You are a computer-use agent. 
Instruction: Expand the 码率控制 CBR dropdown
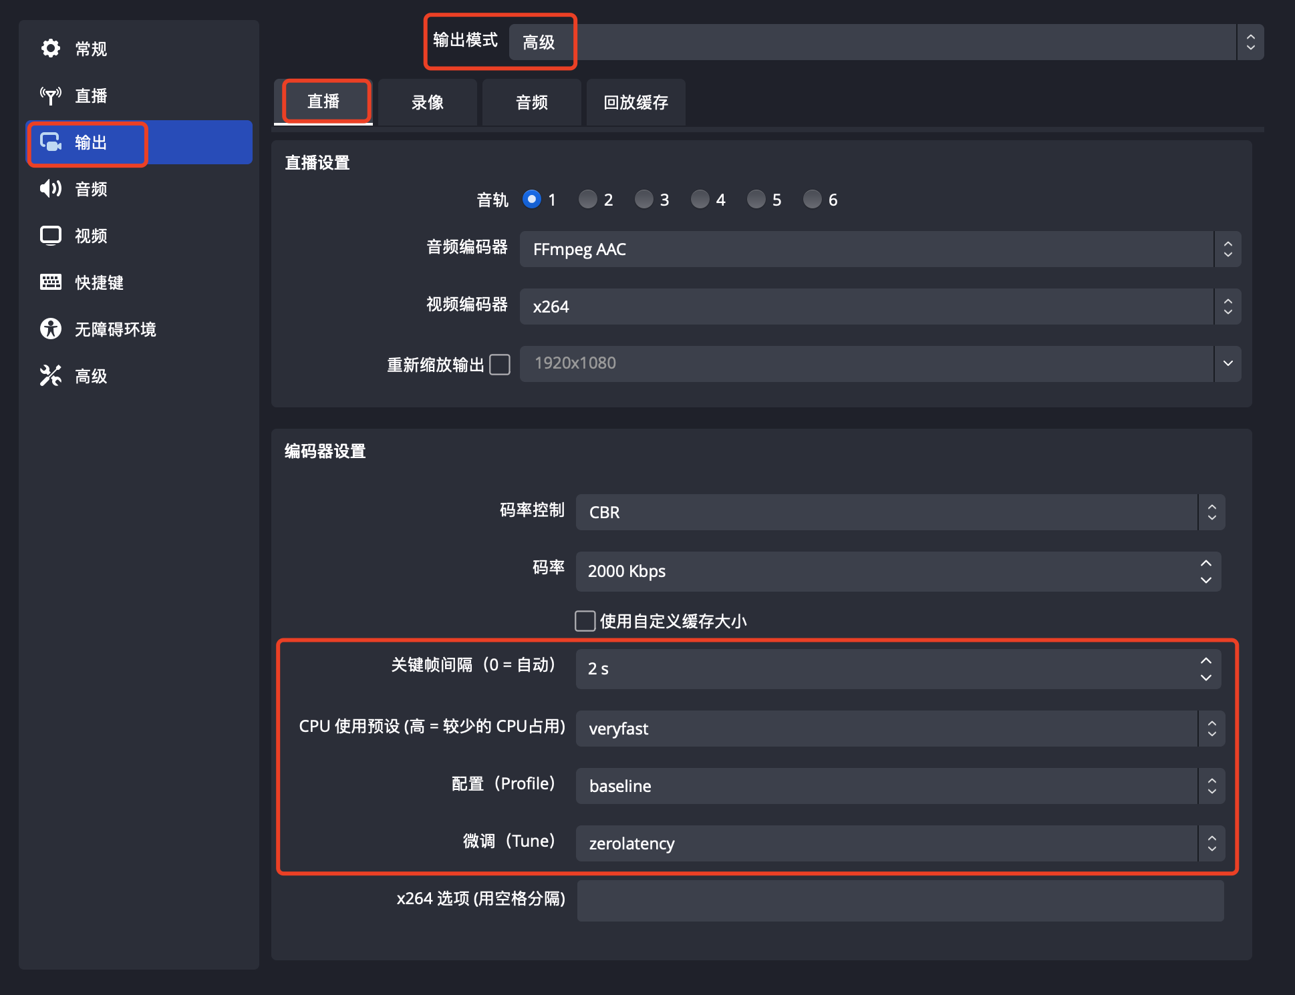(x=899, y=512)
